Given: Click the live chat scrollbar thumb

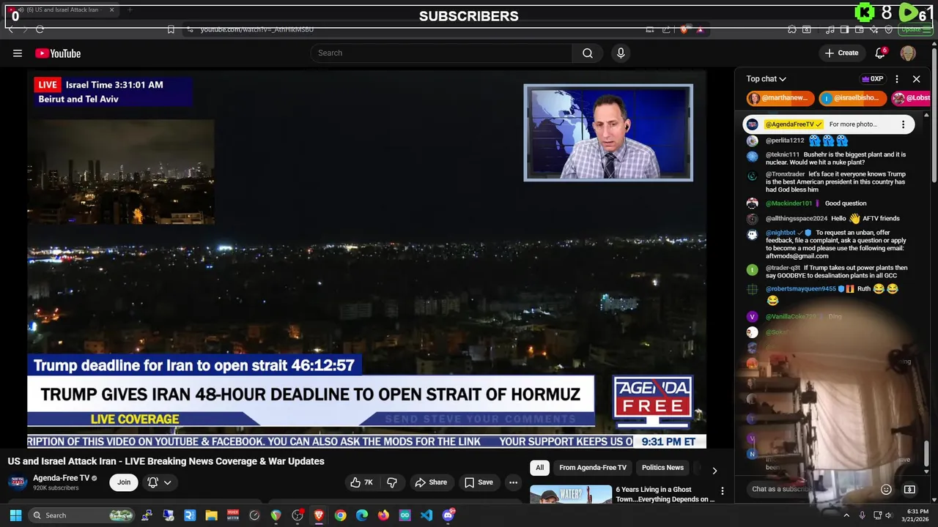Looking at the screenshot, I should (926, 454).
